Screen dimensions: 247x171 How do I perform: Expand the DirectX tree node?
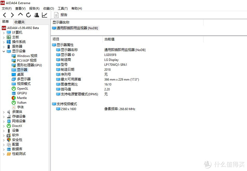coord(4,126)
